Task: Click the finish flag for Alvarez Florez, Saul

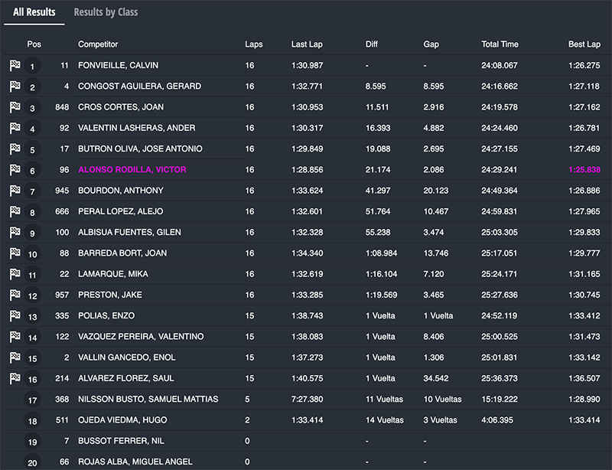Action: click(15, 378)
